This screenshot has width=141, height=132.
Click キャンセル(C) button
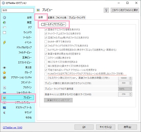pos(106,127)
